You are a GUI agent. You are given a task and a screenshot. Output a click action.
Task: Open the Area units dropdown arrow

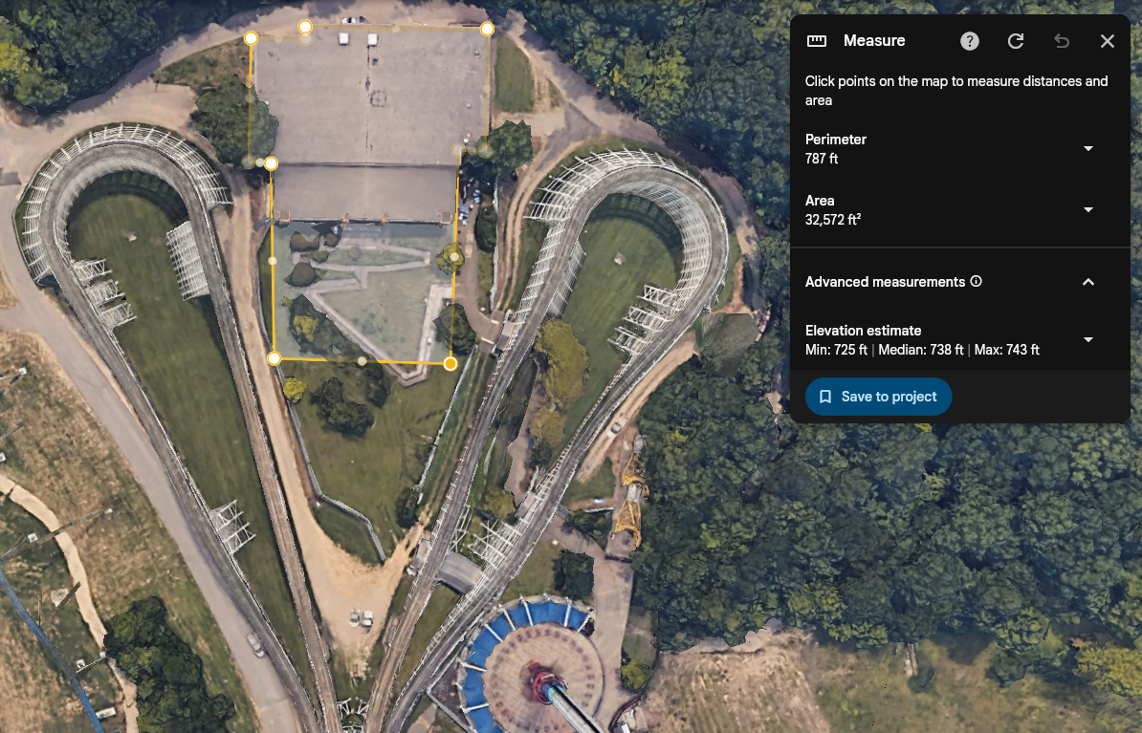point(1087,210)
